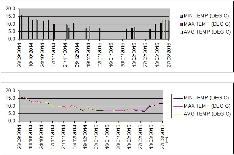Click black MIN TEMP line key in line chart legend
Screen dimensions: 234x155
pos(177,98)
